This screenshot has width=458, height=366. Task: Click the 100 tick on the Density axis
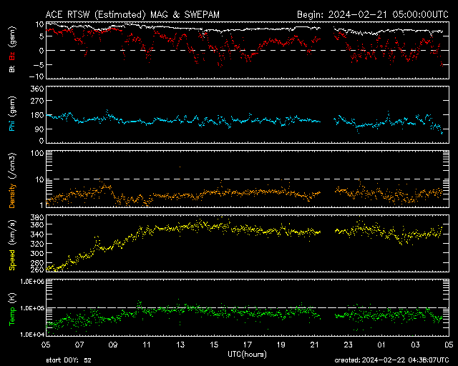click(36, 153)
